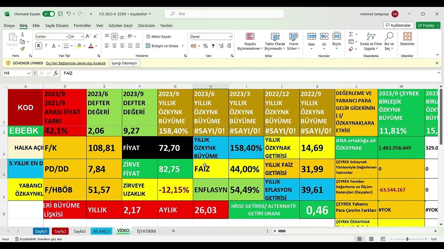Image resolution: width=444 pixels, height=249 pixels.
Task: Click the Paylaş share button
Action: 428,25
